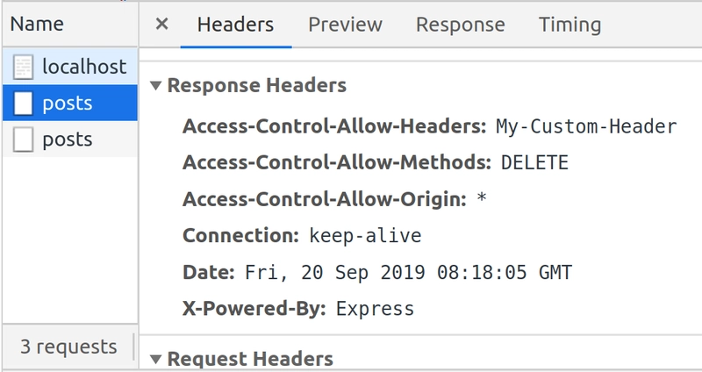Select the localhost request row

click(x=70, y=67)
